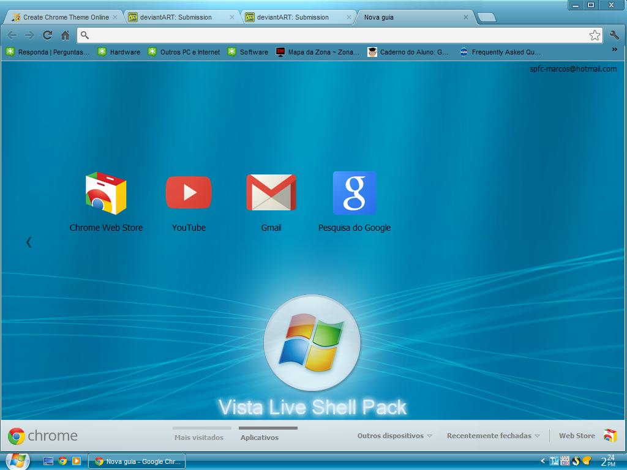The image size is (627, 470).
Task: Click Show Desktop in the quick launch
Action: [48, 461]
